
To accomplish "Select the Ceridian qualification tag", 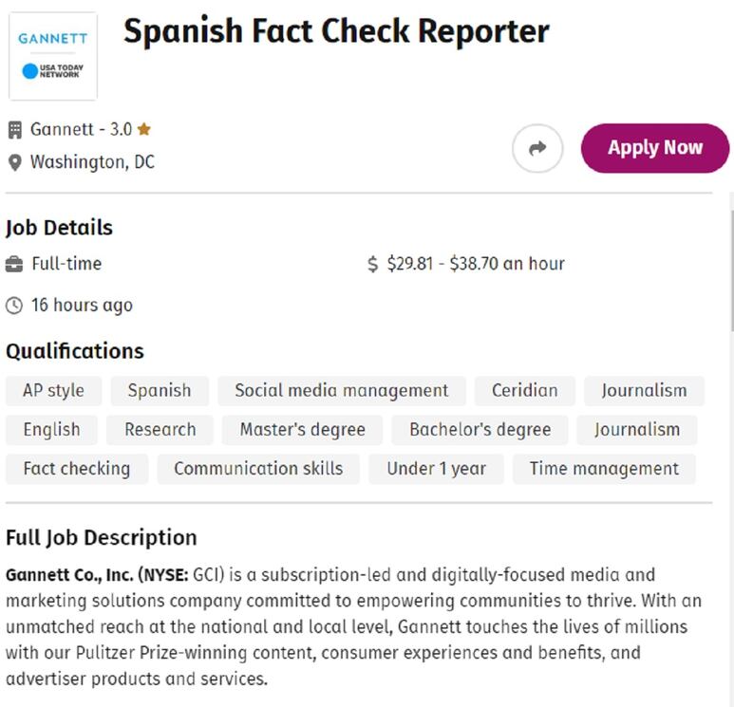I will click(525, 391).
